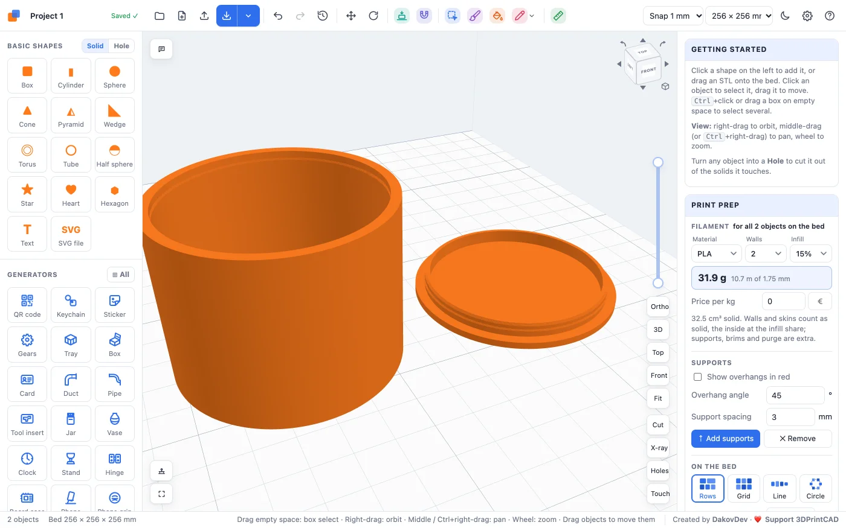Select the ruler measure tool
The image size is (846, 528).
coord(558,16)
